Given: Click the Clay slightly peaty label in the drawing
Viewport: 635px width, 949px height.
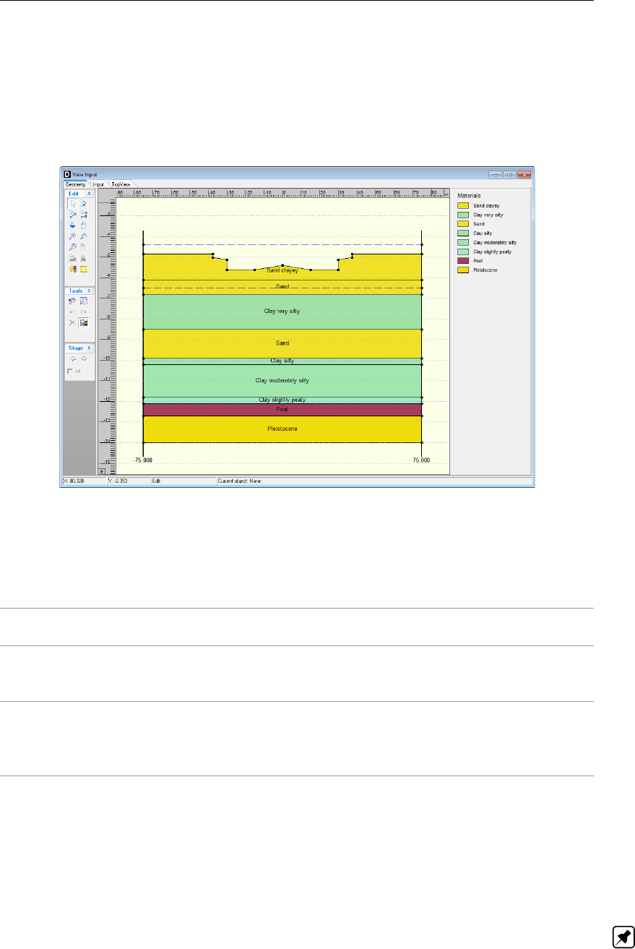Looking at the screenshot, I should (282, 400).
